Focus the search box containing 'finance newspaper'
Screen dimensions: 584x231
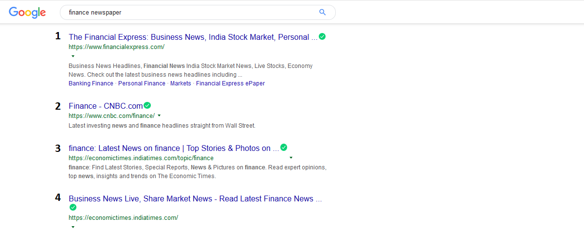[x=198, y=13]
